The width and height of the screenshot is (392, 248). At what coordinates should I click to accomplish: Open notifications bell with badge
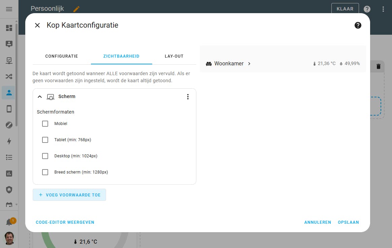[9, 222]
